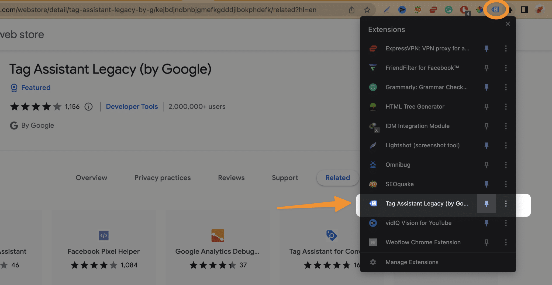Open the Lightshot feather icon in toolbar
Image resolution: width=552 pixels, height=285 pixels.
[x=387, y=10]
